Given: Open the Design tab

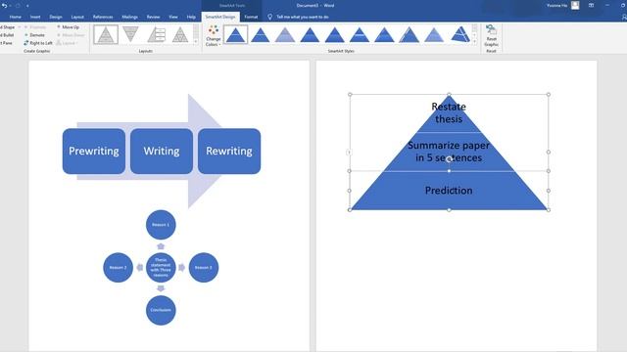Looking at the screenshot, I should (56, 17).
